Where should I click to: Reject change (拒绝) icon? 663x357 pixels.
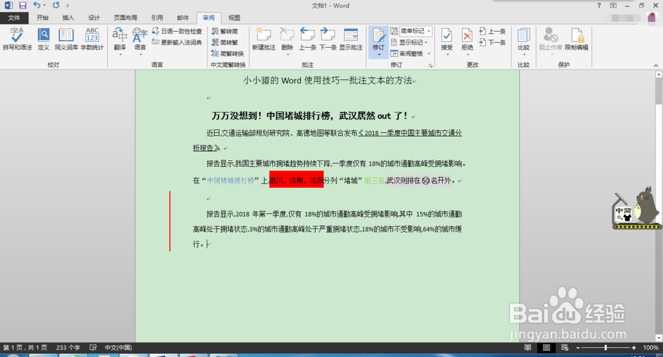(467, 36)
